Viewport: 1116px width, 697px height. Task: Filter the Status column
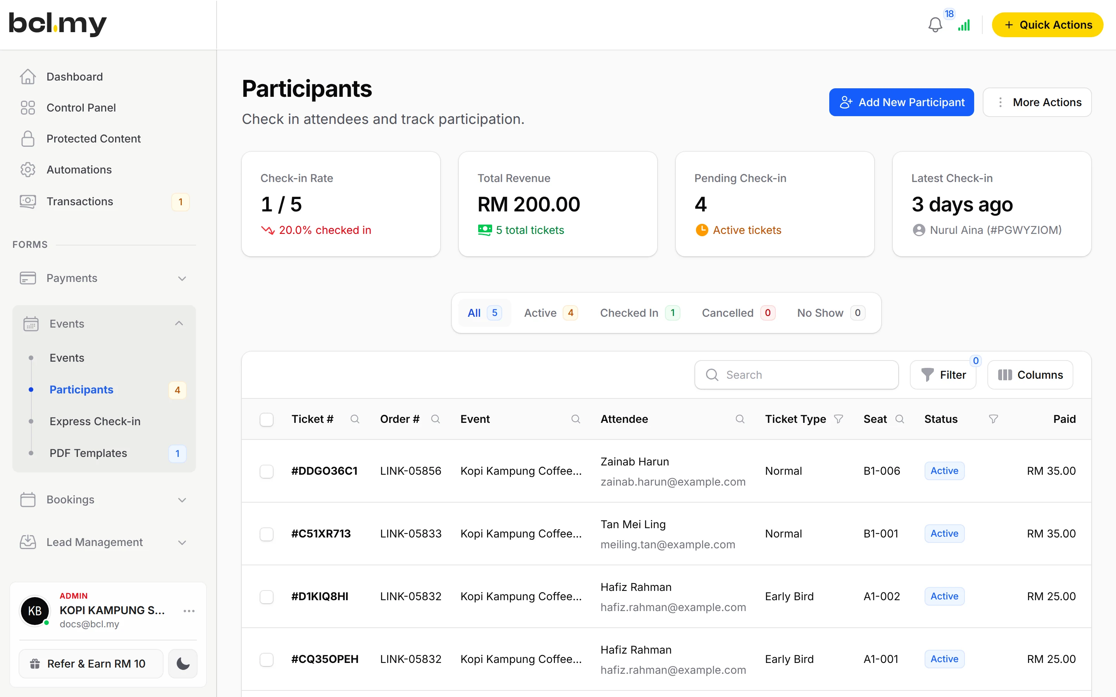[993, 419]
